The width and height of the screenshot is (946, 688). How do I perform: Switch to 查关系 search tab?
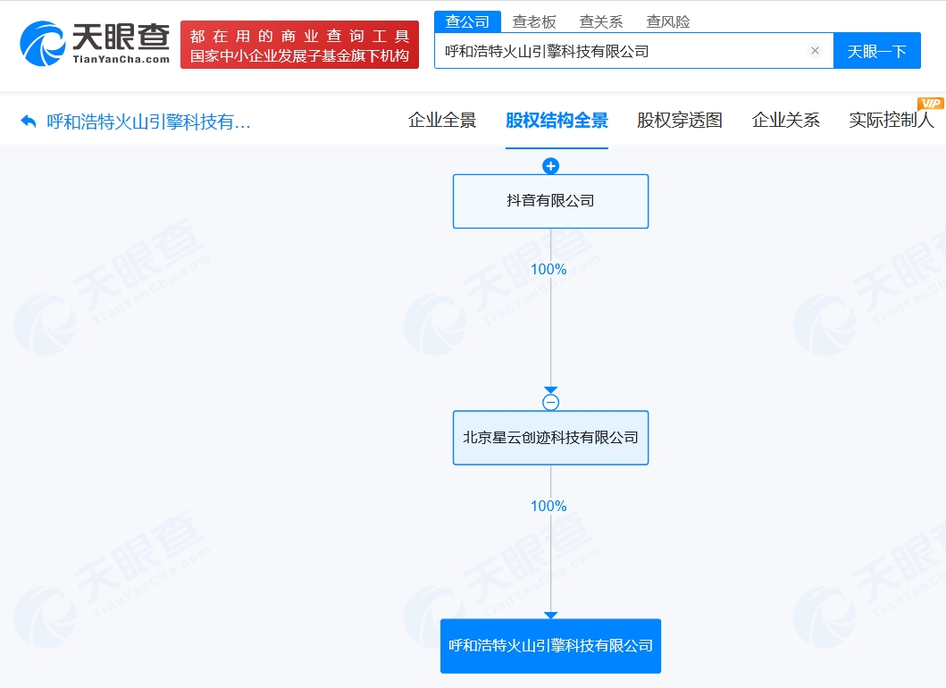tap(601, 21)
